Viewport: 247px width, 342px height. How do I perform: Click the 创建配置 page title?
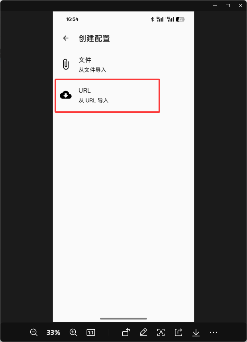coord(94,38)
